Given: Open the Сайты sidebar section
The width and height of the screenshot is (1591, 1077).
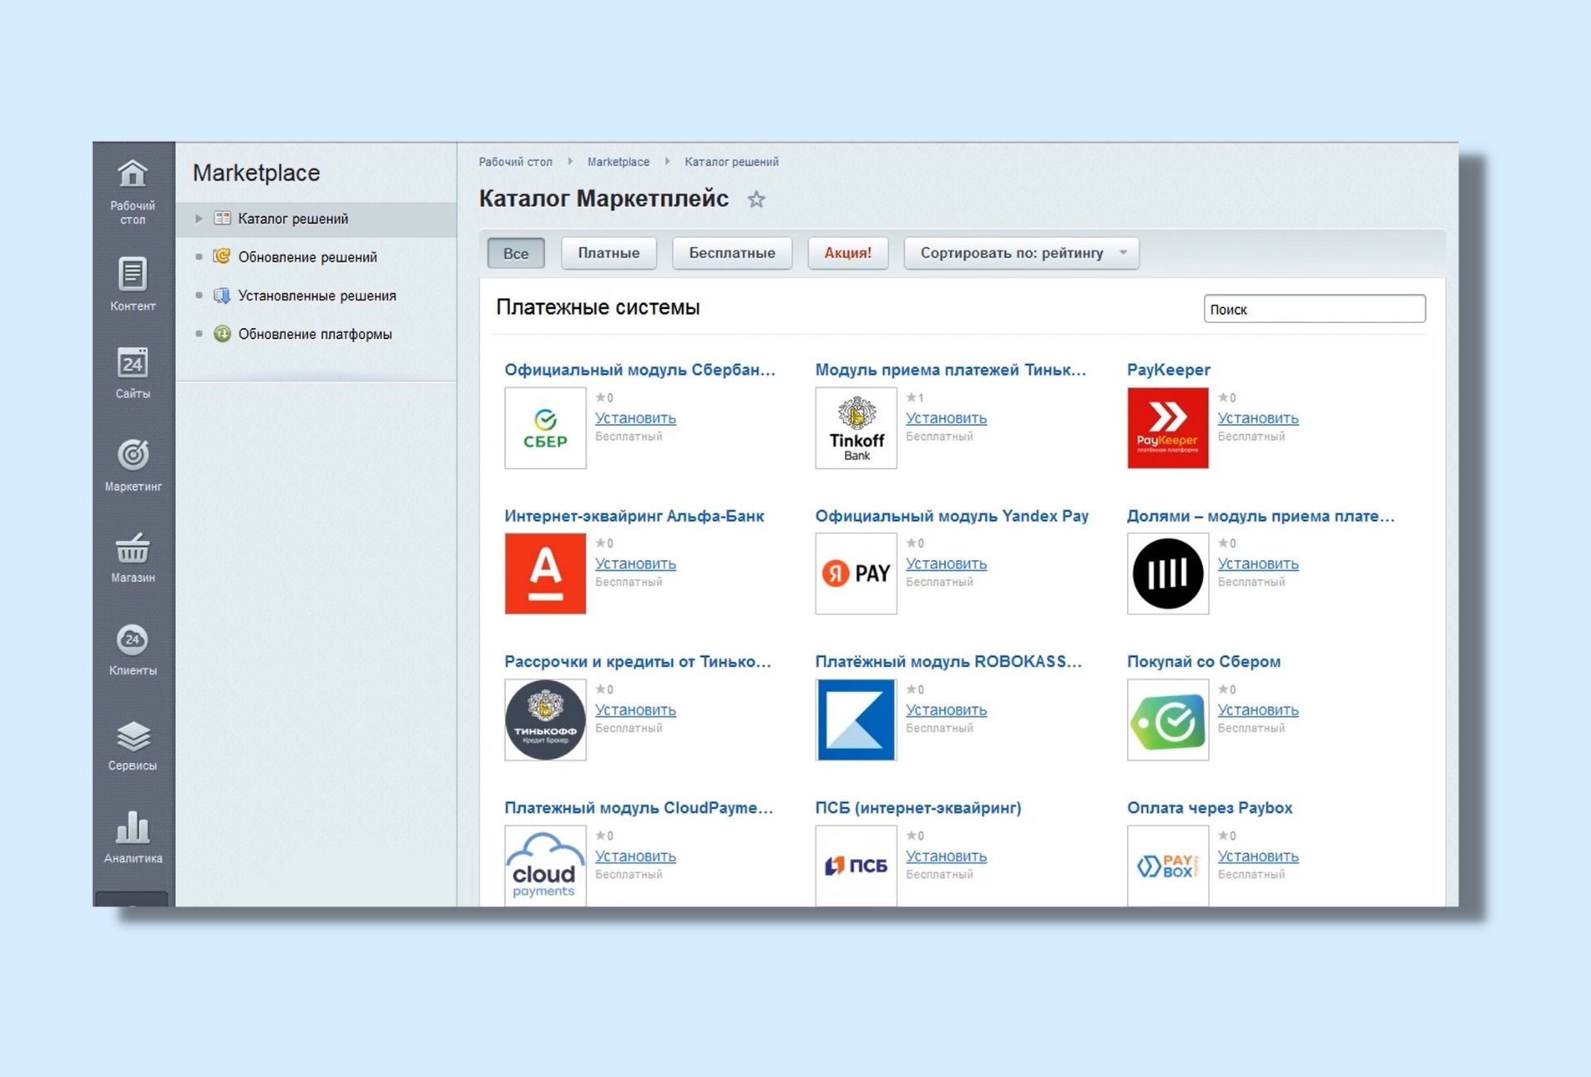Looking at the screenshot, I should (x=133, y=373).
